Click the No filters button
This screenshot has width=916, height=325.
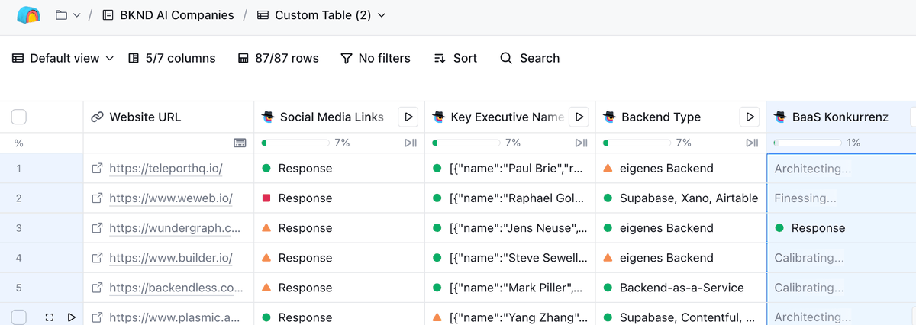coord(375,58)
